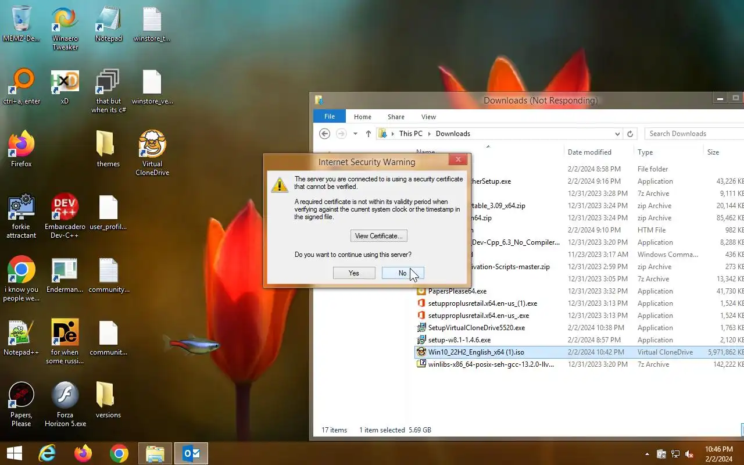Select the winstore_t... text file icon
The width and height of the screenshot is (744, 465).
click(152, 24)
